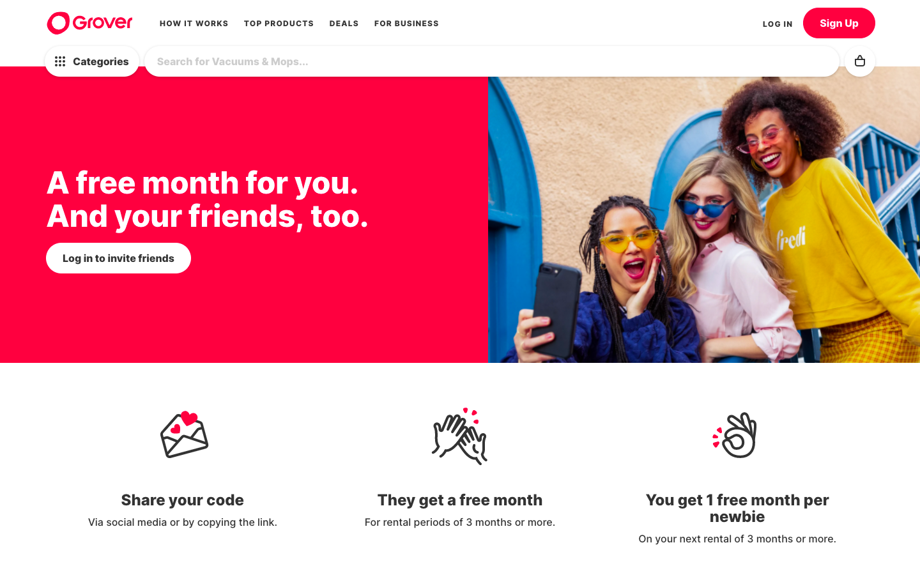Click the Grover logo
This screenshot has height=575, width=920.
(x=89, y=23)
